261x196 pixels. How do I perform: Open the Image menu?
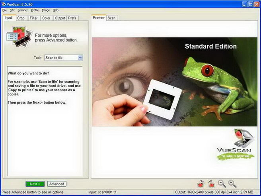(x=46, y=10)
